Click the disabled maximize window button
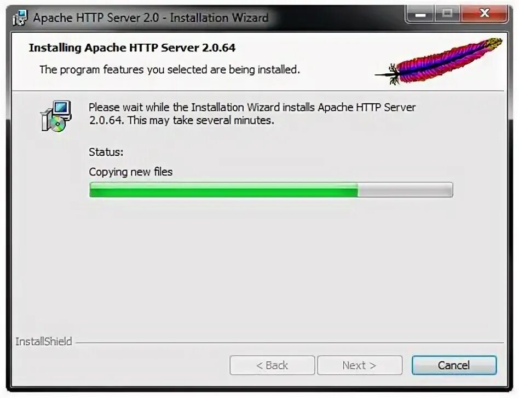Image resolution: width=519 pixels, height=398 pixels. pos(447,14)
